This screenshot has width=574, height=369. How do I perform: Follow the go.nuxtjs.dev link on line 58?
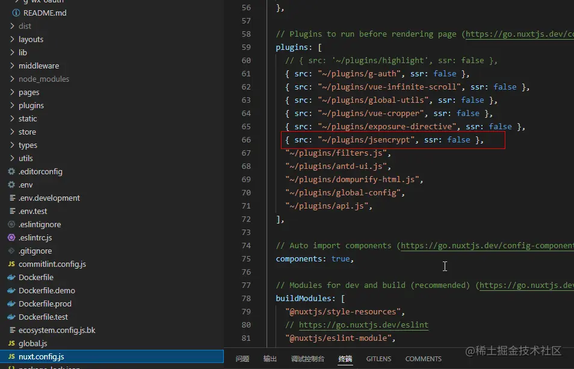click(x=520, y=34)
